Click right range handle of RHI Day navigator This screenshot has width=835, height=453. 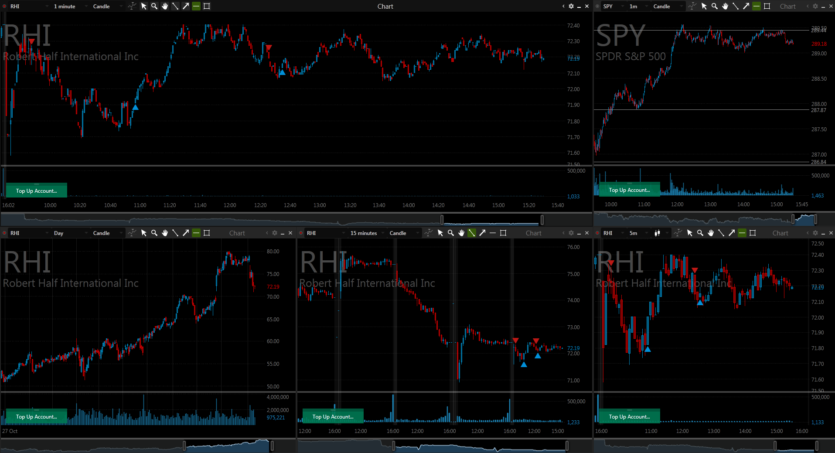(272, 446)
